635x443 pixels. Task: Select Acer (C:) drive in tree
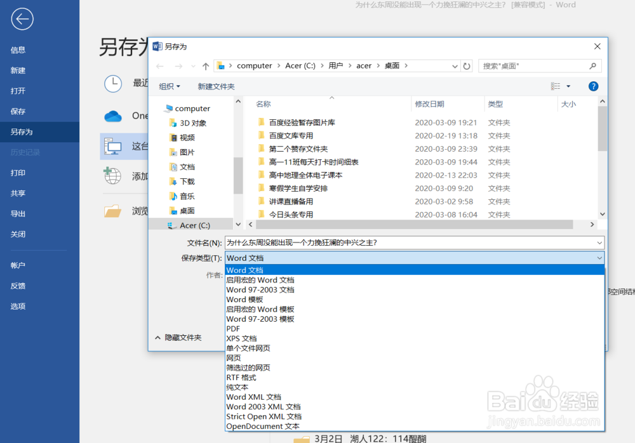coord(191,225)
